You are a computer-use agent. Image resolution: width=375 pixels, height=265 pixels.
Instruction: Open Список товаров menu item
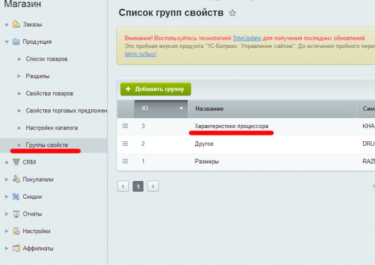click(x=46, y=59)
